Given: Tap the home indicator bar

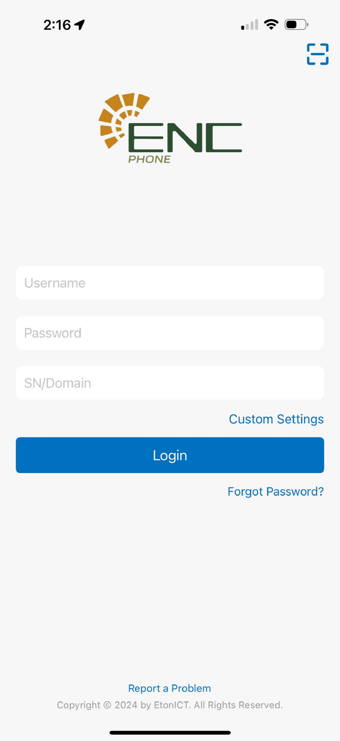Looking at the screenshot, I should (x=170, y=733).
